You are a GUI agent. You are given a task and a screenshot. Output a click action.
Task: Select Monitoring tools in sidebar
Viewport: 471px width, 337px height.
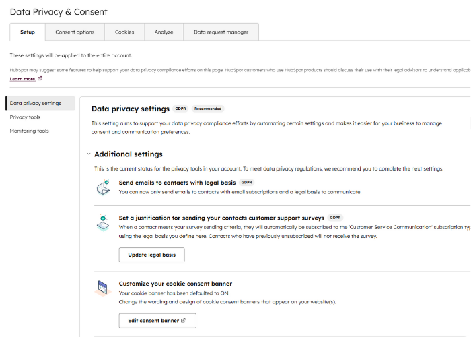pyautogui.click(x=29, y=131)
